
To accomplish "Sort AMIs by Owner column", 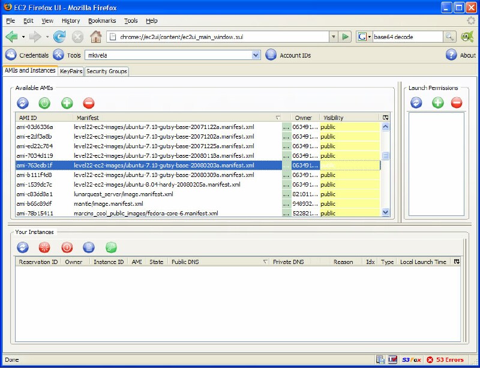I will tap(305, 118).
